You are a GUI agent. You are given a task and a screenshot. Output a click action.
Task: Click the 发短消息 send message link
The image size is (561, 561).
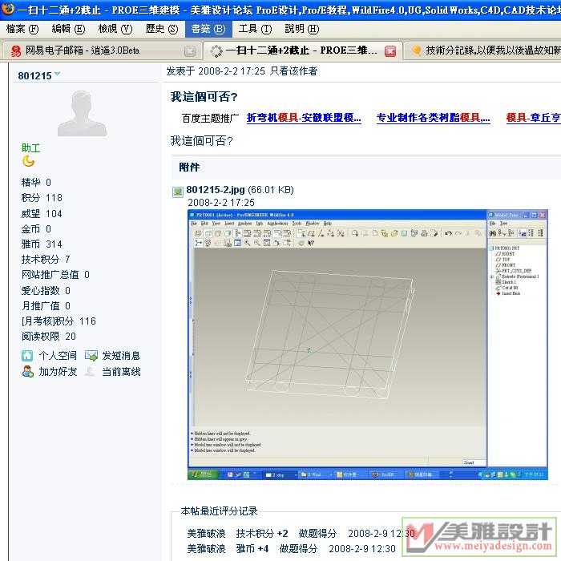pos(121,356)
